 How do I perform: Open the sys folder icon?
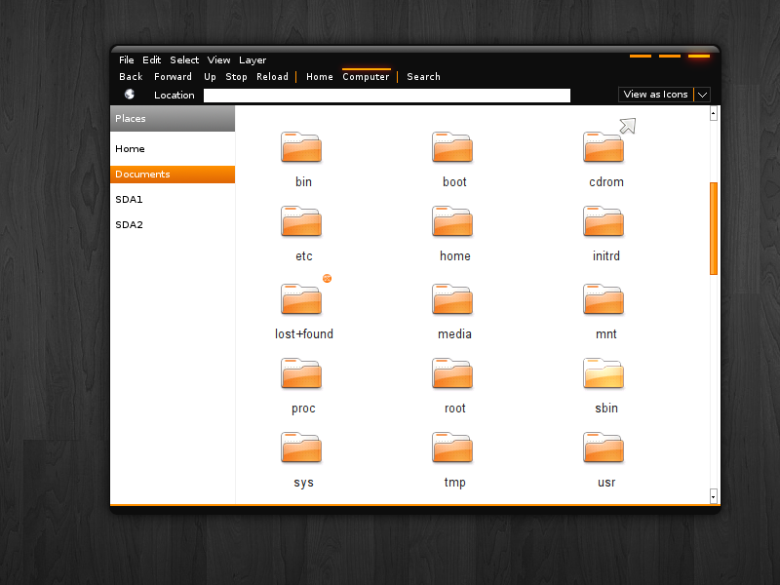[301, 448]
